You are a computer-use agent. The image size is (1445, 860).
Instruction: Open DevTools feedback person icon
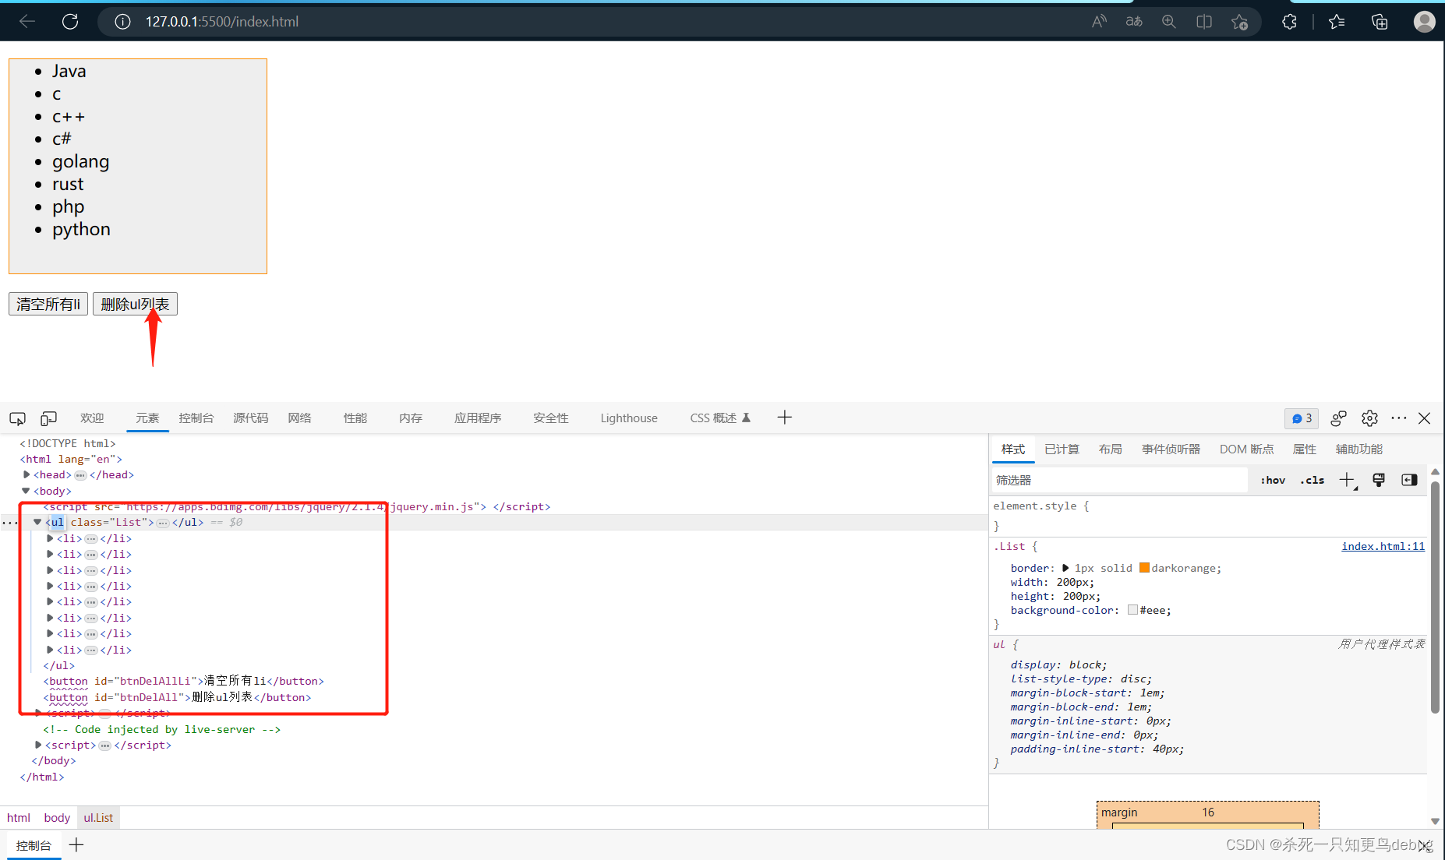(1338, 418)
